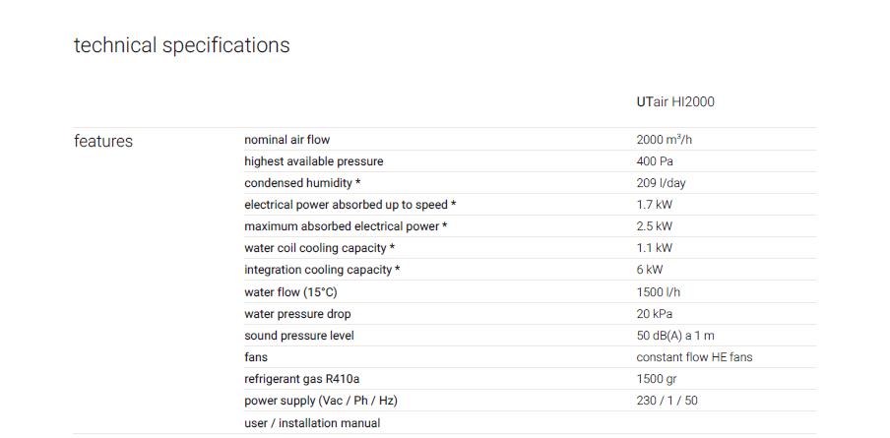The image size is (890, 438).
Task: Select the condensed humidity row label
Action: 302,183
